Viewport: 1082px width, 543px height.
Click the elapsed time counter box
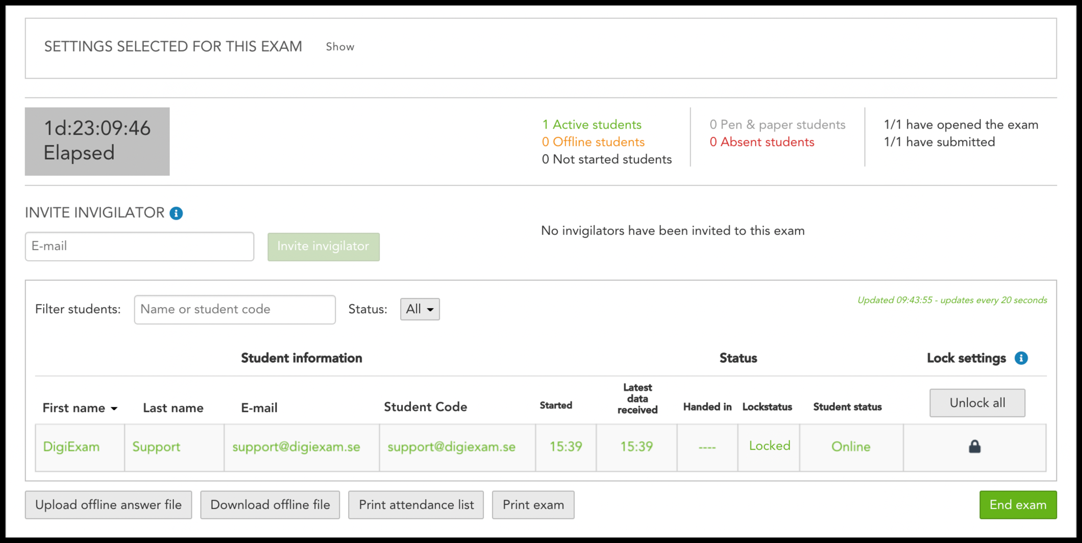pyautogui.click(x=97, y=141)
